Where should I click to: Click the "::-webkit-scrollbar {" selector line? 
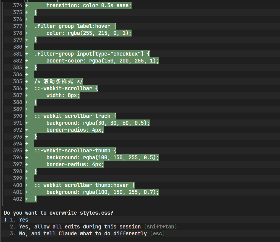pos(66,88)
